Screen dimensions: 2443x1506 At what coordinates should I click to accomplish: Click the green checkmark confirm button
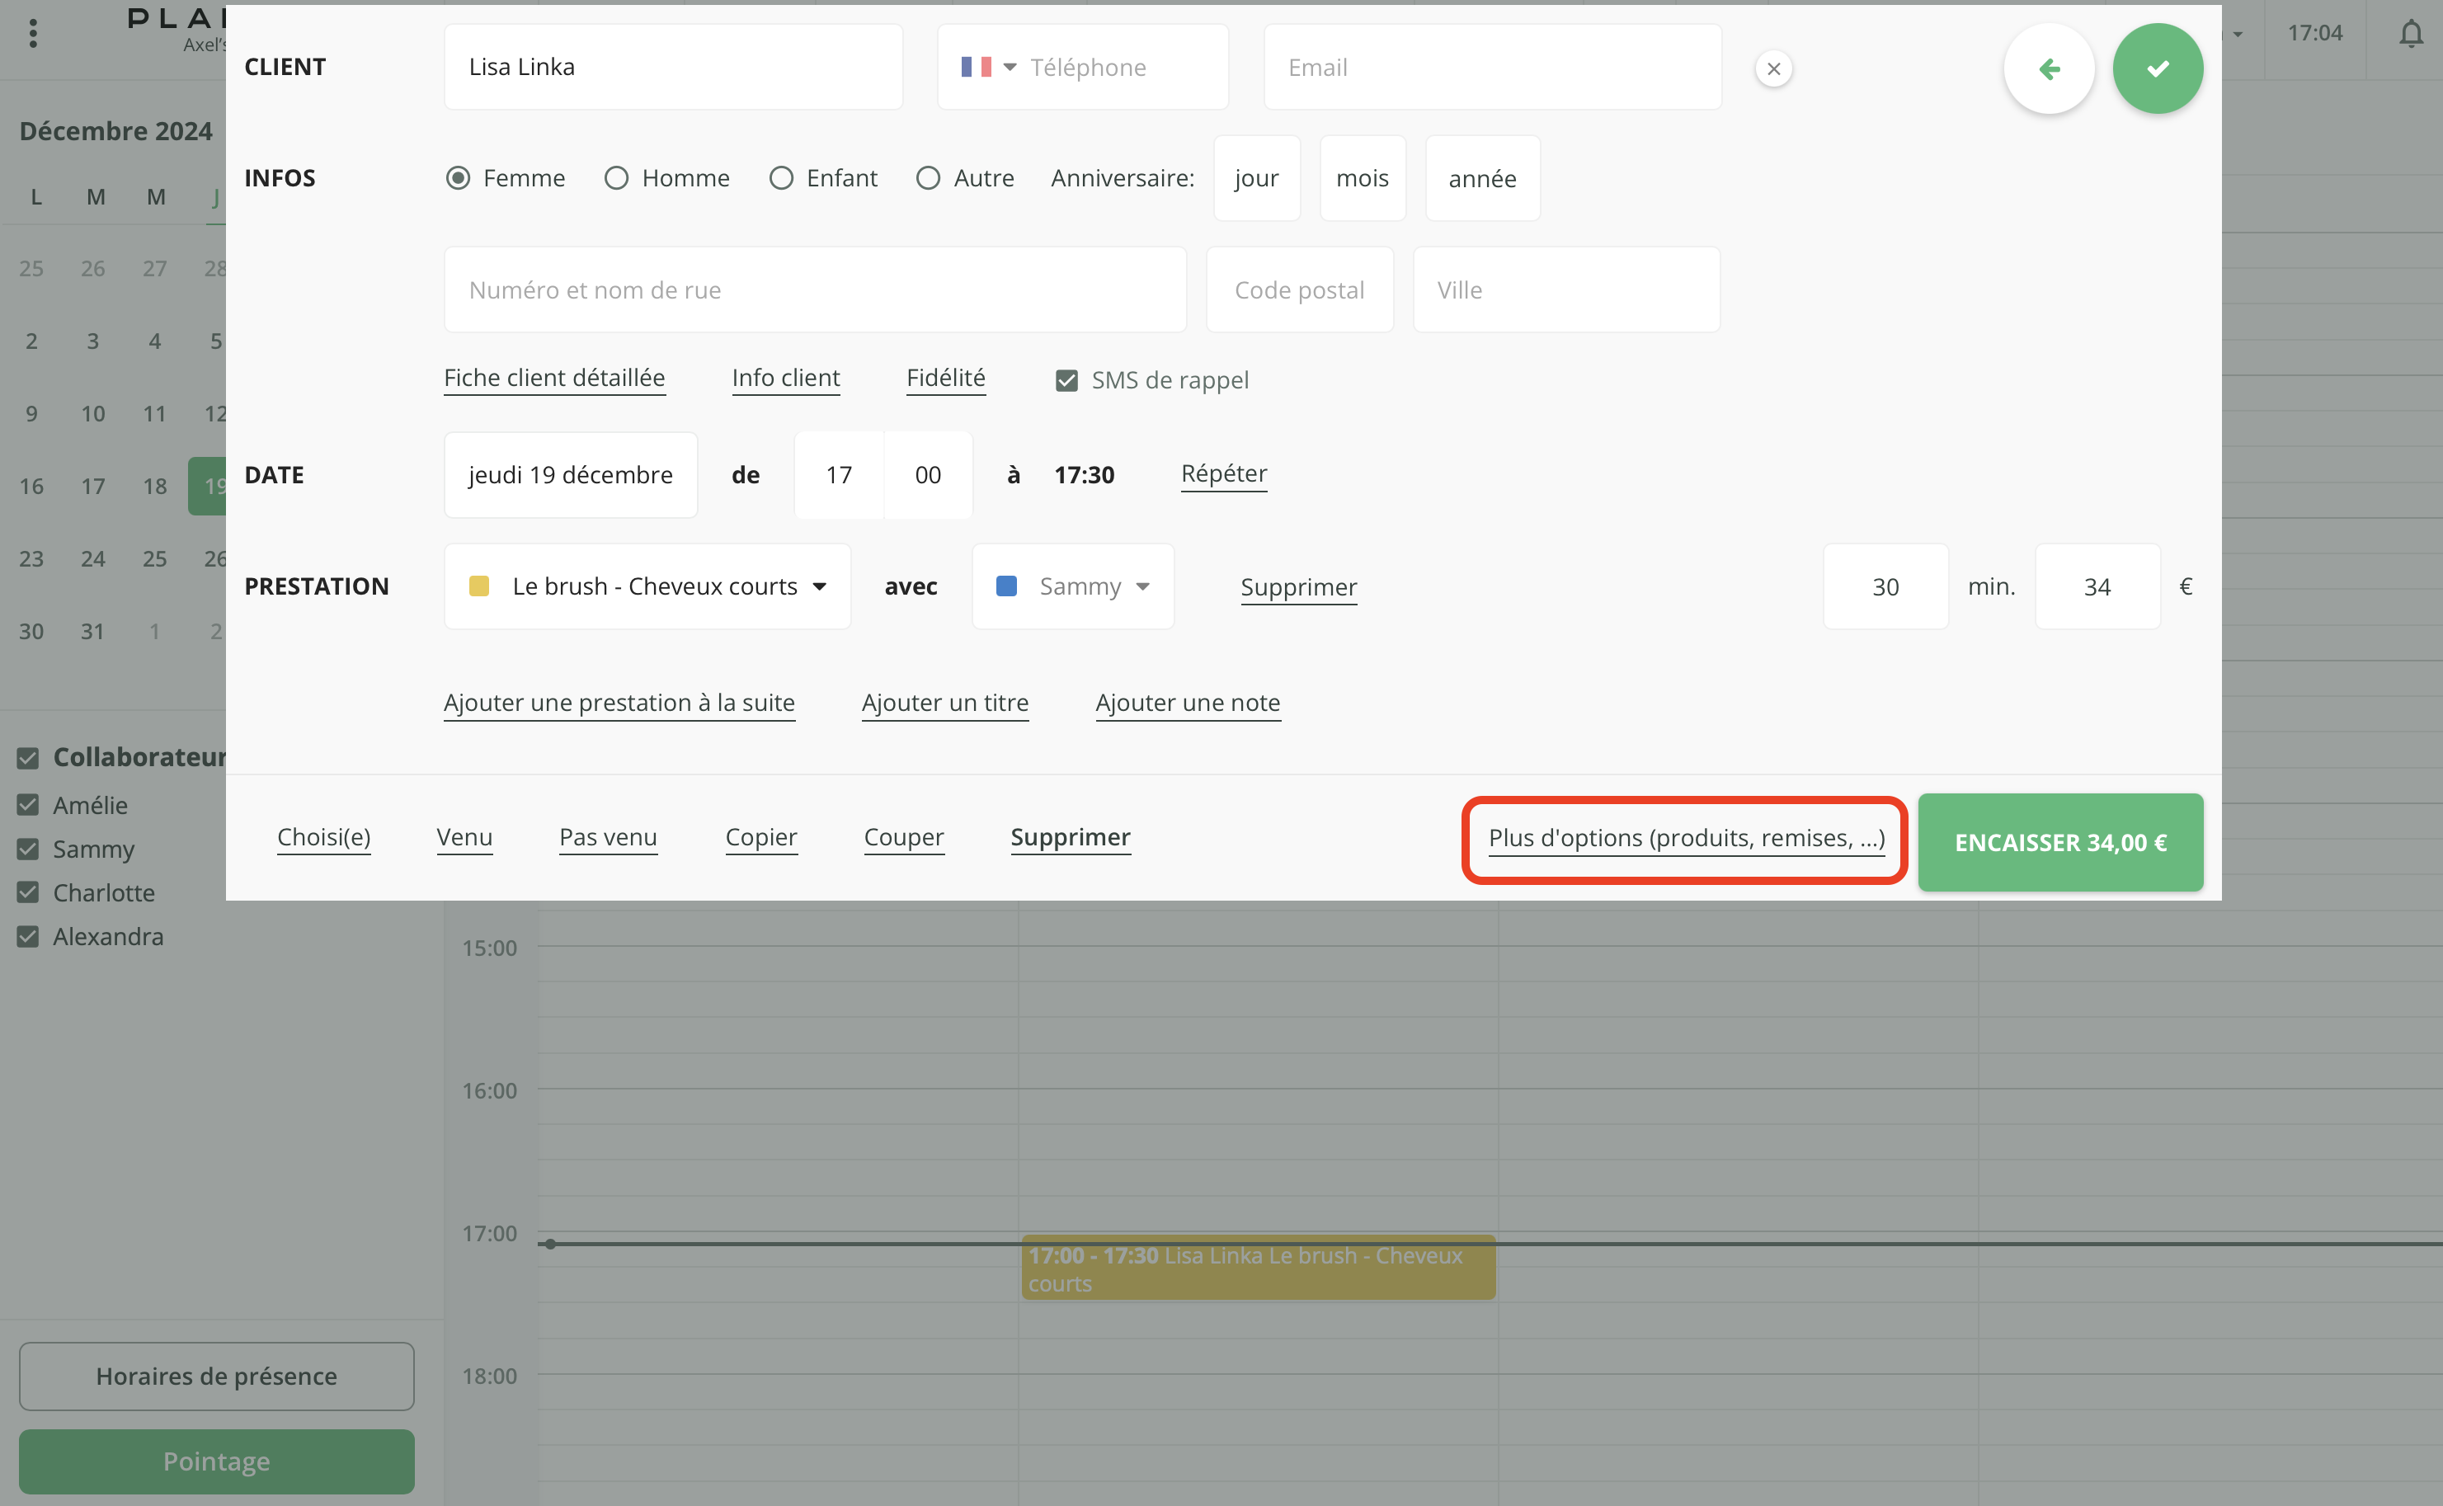(2157, 68)
